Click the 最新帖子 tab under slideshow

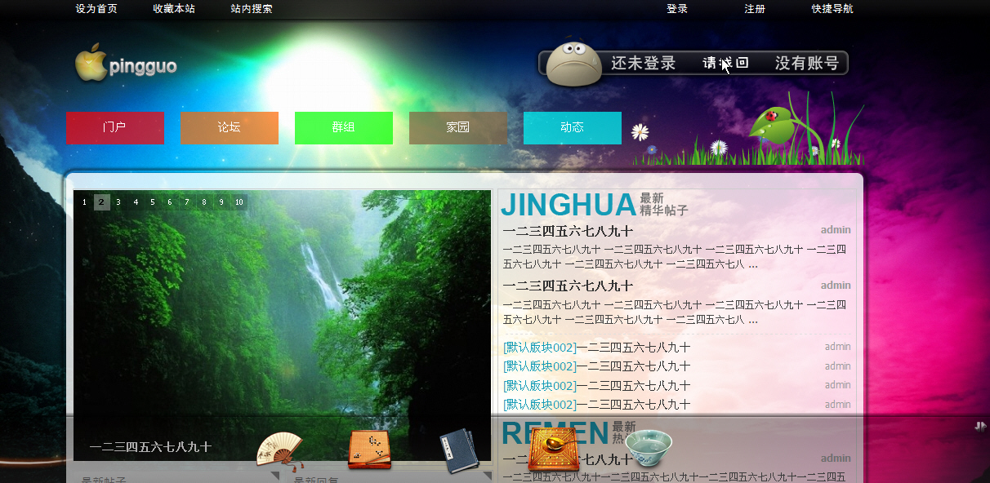(x=104, y=480)
